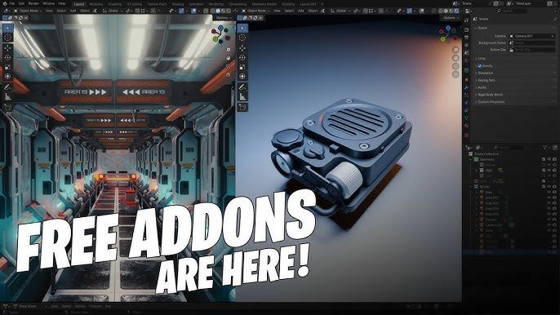560x315 pixels.
Task: Expand the Units panel
Action: tap(482, 58)
